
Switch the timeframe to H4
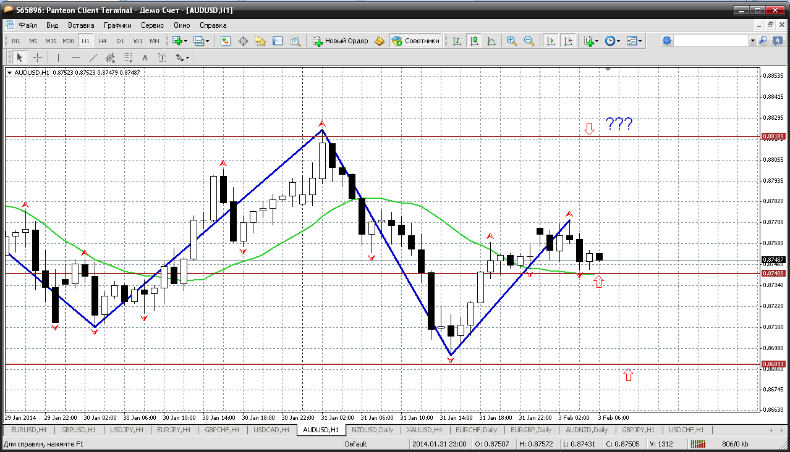click(x=103, y=41)
